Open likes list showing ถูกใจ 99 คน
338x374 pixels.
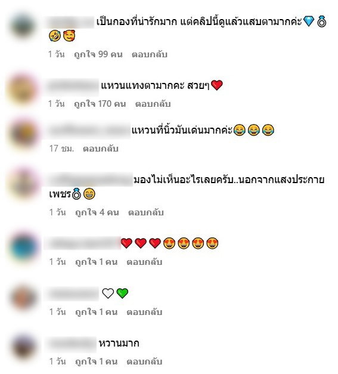coord(98,55)
